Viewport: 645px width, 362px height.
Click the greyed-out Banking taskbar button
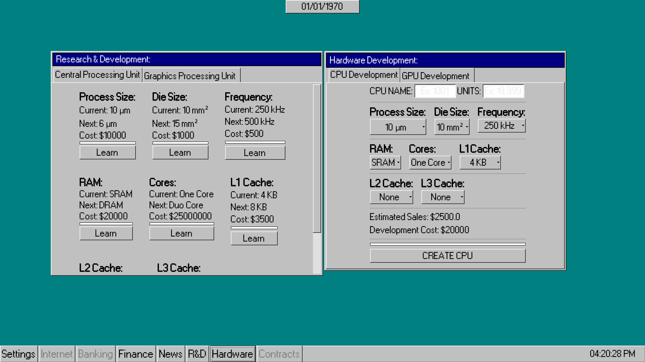[95, 354]
